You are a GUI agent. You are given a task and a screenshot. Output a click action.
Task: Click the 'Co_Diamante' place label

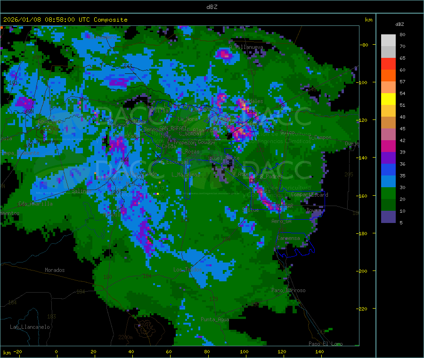click(43, 142)
